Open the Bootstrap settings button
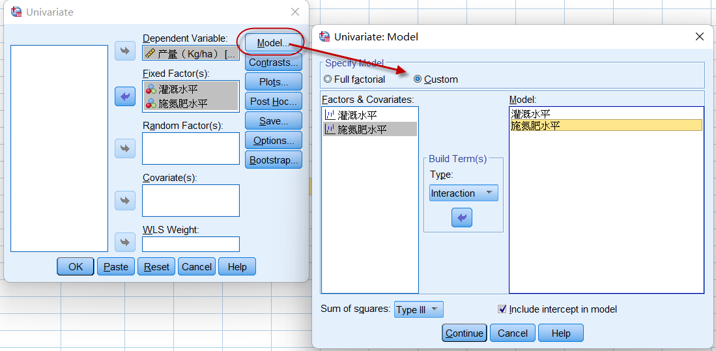Screen dimensions: 716x351 coord(274,160)
